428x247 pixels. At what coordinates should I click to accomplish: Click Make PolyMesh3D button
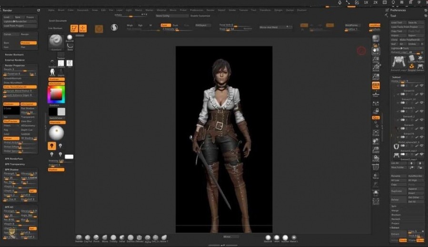click(411, 40)
